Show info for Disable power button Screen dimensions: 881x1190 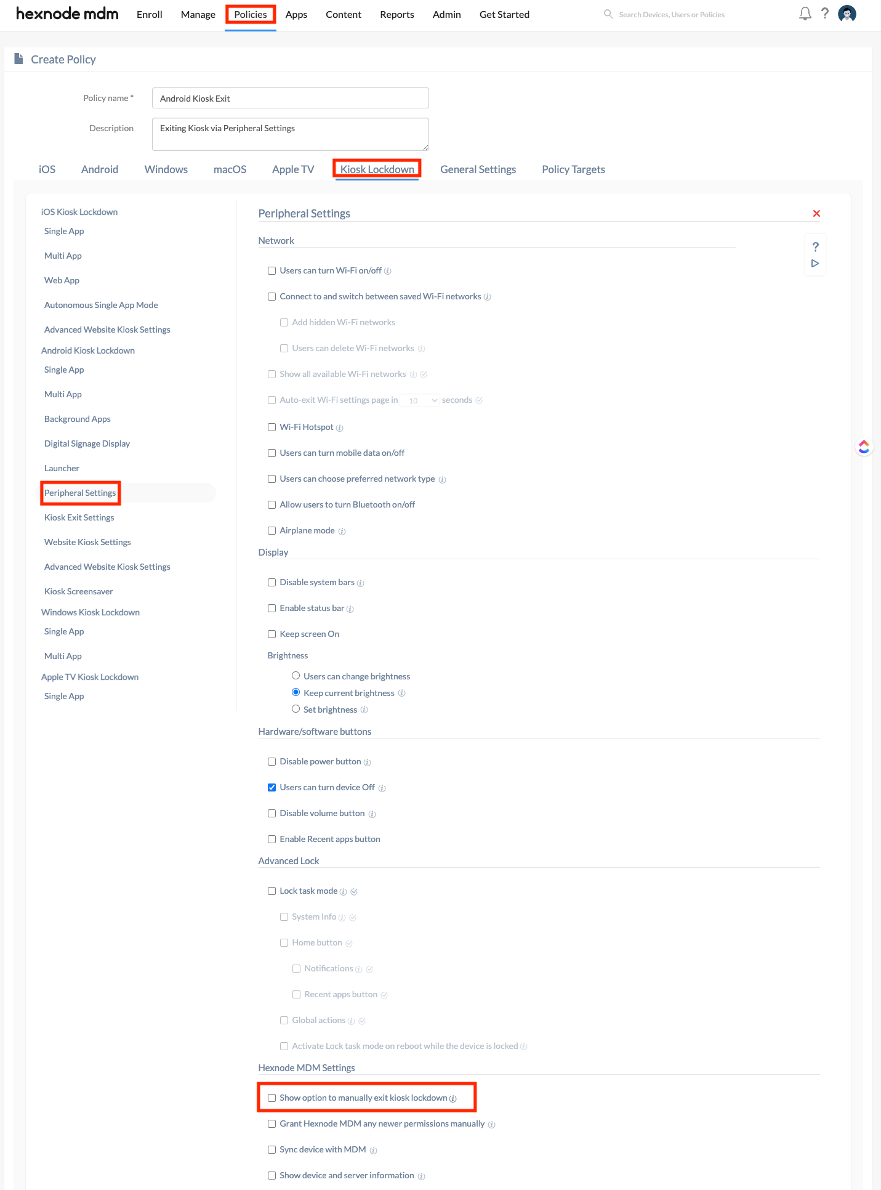[367, 762]
